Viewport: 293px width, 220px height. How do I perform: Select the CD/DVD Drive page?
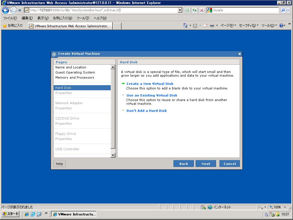tap(67, 118)
